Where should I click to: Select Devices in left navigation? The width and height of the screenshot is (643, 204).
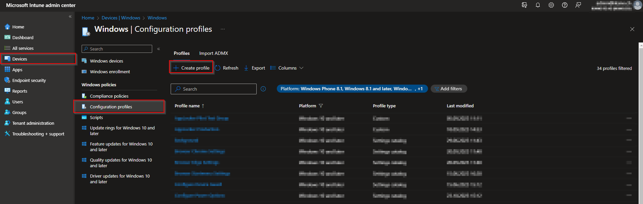[x=38, y=59]
